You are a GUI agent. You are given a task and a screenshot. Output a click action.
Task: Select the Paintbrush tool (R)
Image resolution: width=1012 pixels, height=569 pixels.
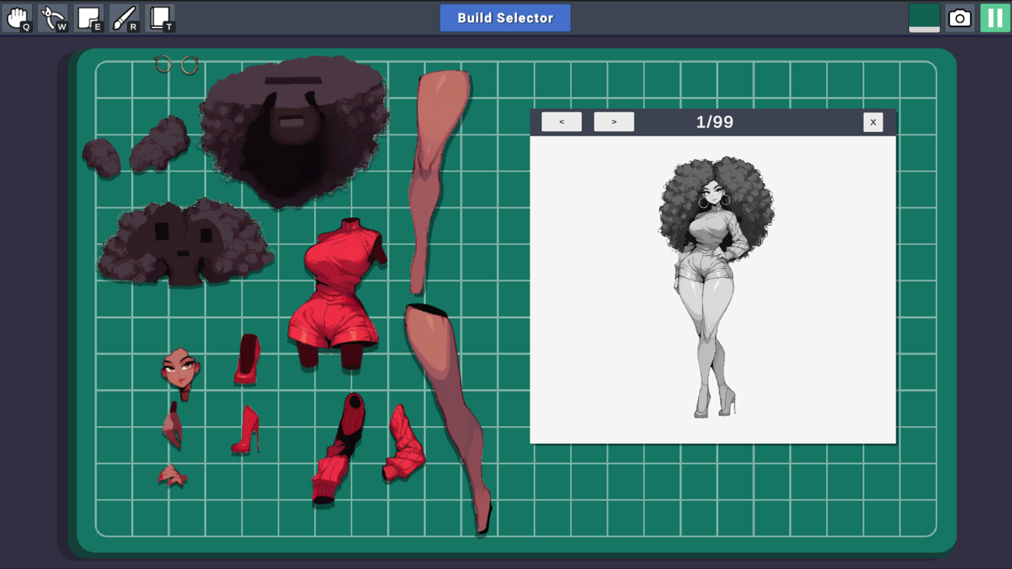pos(124,17)
